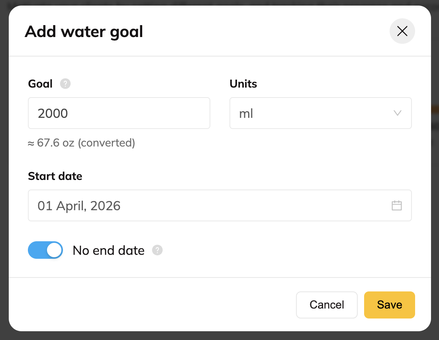The width and height of the screenshot is (439, 340).
Task: Open the units list to change from ml
Action: point(320,113)
